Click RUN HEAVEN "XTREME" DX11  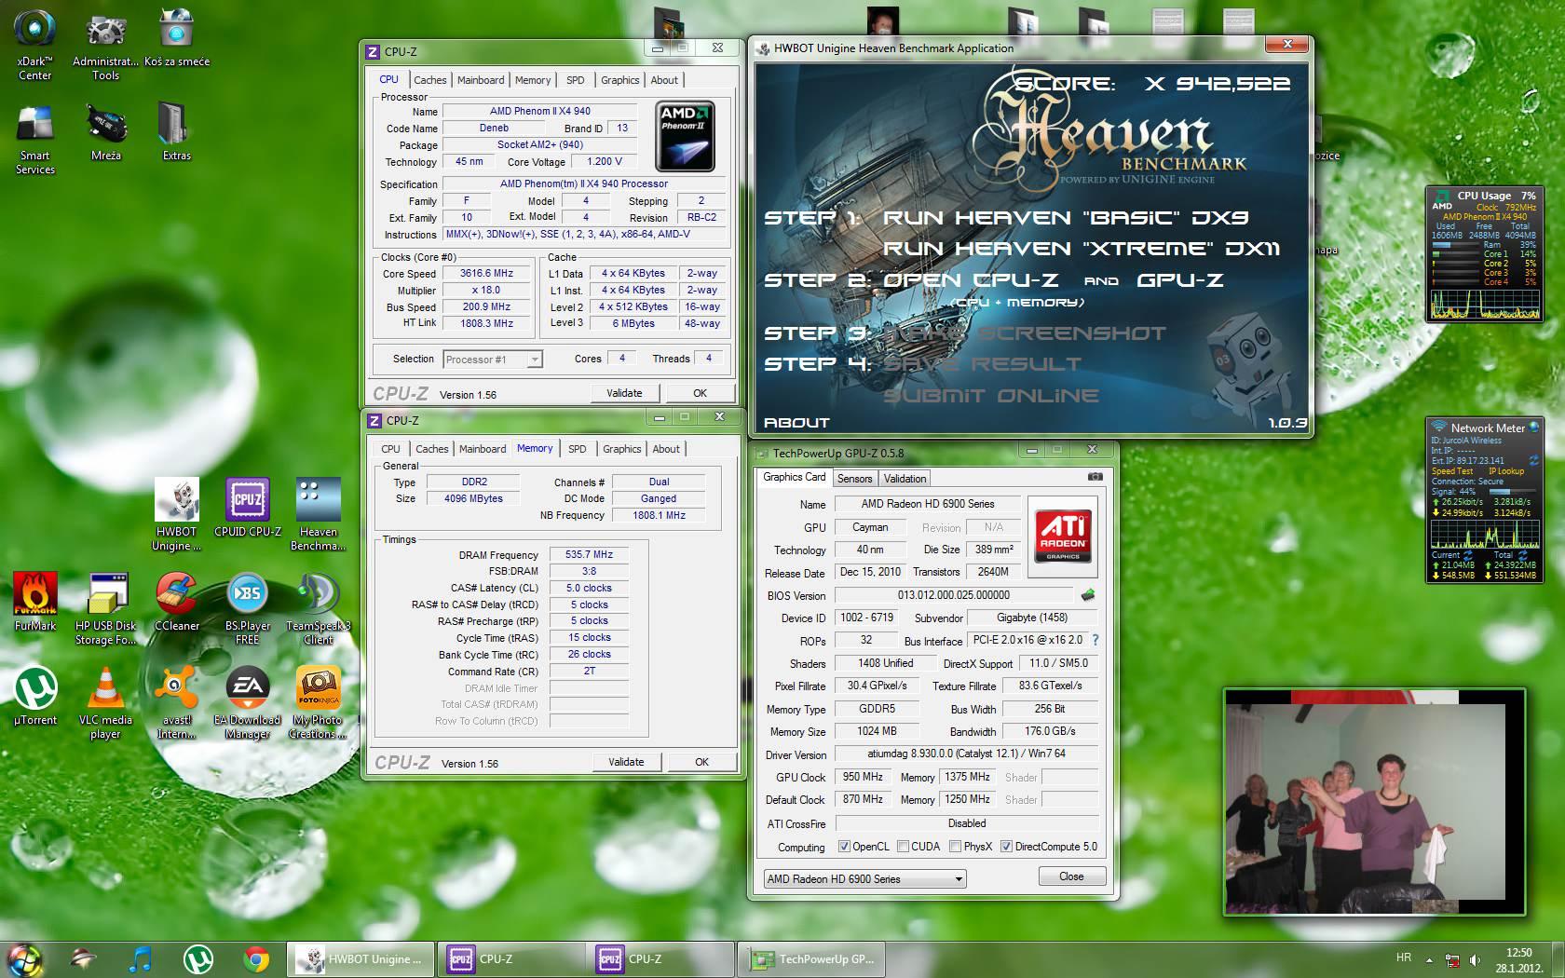click(x=1082, y=249)
